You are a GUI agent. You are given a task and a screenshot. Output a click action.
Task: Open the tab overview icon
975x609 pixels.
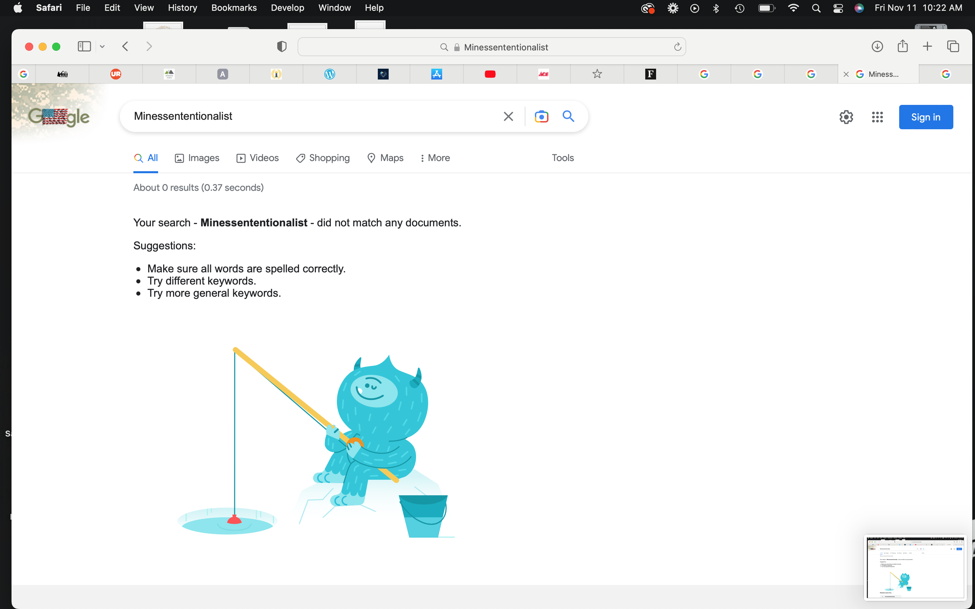[x=953, y=46]
